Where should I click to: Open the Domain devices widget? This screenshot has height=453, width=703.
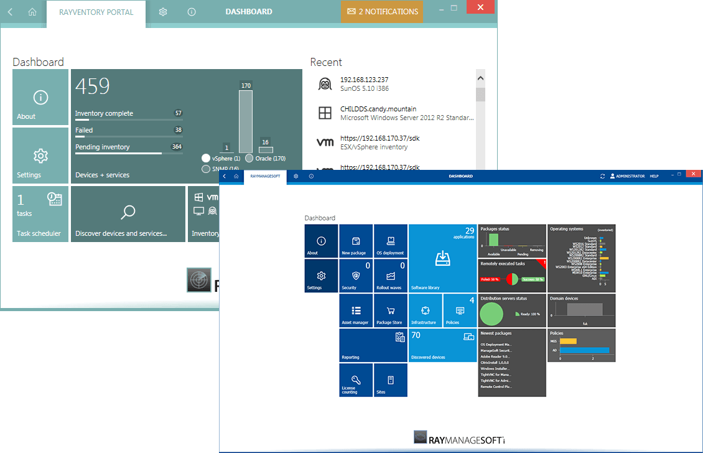coord(582,311)
